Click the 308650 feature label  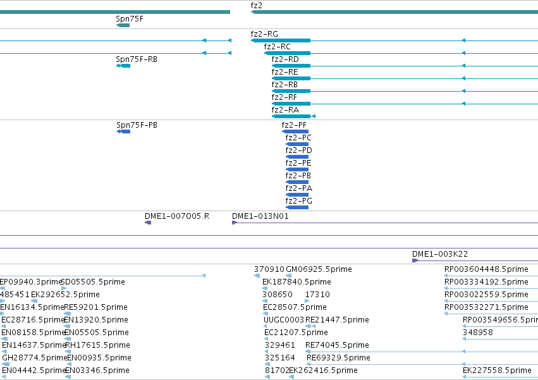(278, 295)
